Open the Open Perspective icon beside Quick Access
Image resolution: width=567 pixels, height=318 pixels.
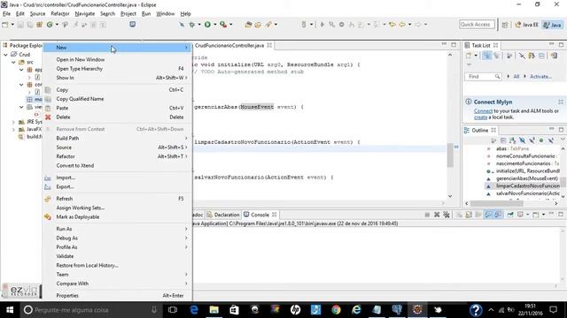click(x=505, y=25)
